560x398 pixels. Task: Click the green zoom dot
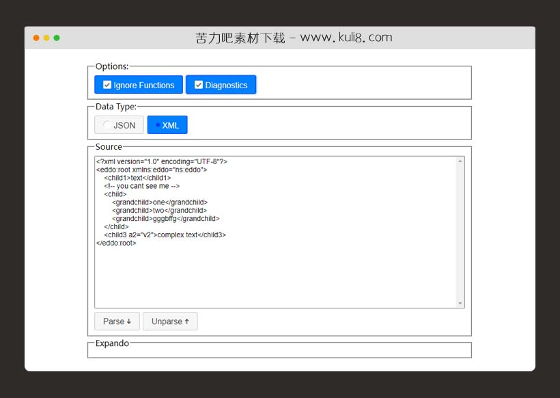point(57,38)
